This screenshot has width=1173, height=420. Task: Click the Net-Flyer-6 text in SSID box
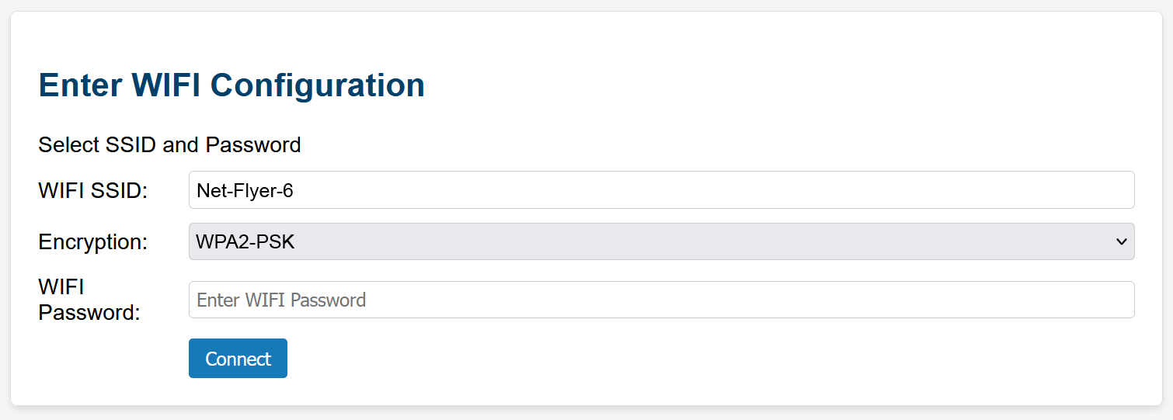click(x=245, y=190)
